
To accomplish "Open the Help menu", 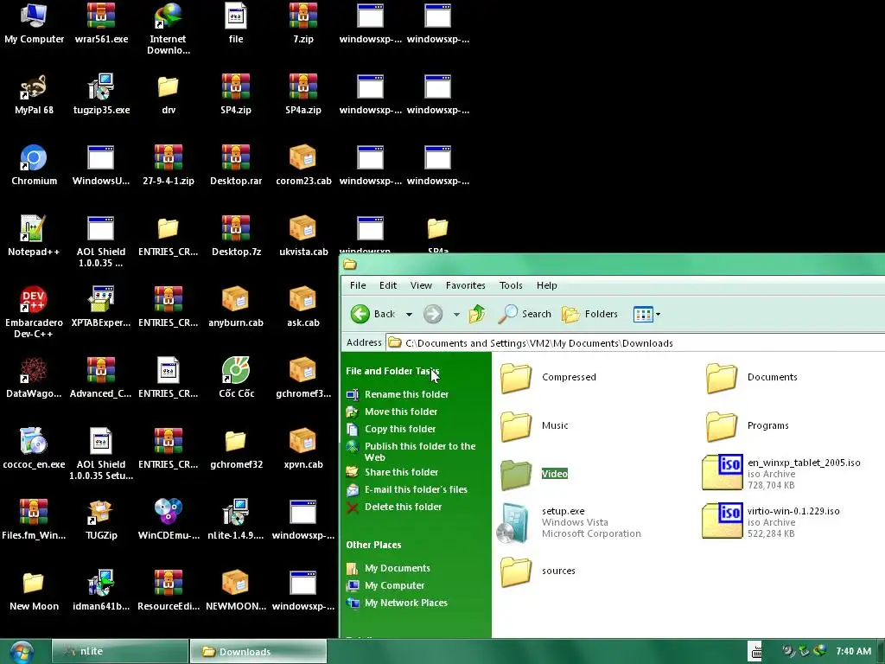I will click(546, 285).
